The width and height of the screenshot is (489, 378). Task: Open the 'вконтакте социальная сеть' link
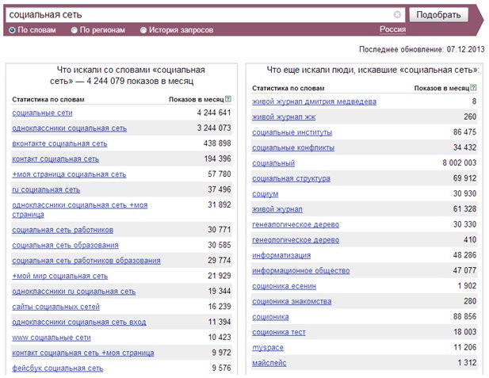[x=59, y=143]
